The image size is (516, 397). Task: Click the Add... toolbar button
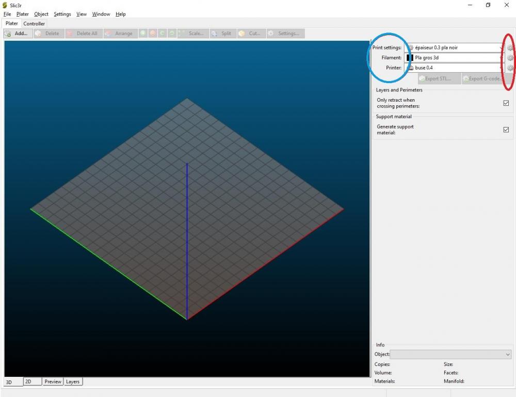click(18, 34)
